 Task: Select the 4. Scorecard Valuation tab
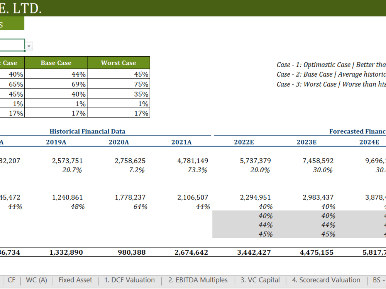point(326,280)
